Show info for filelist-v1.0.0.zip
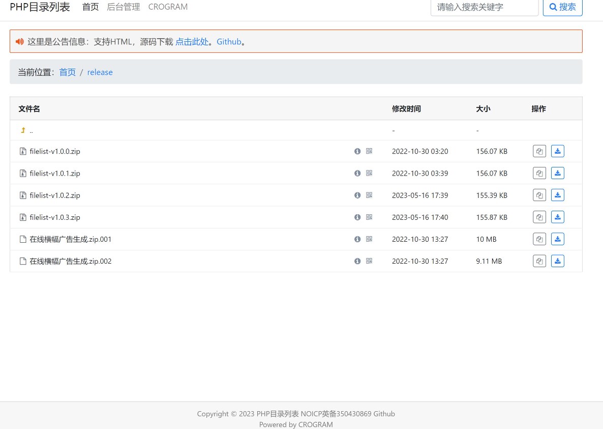Screen dimensions: 603x429 click(357, 151)
